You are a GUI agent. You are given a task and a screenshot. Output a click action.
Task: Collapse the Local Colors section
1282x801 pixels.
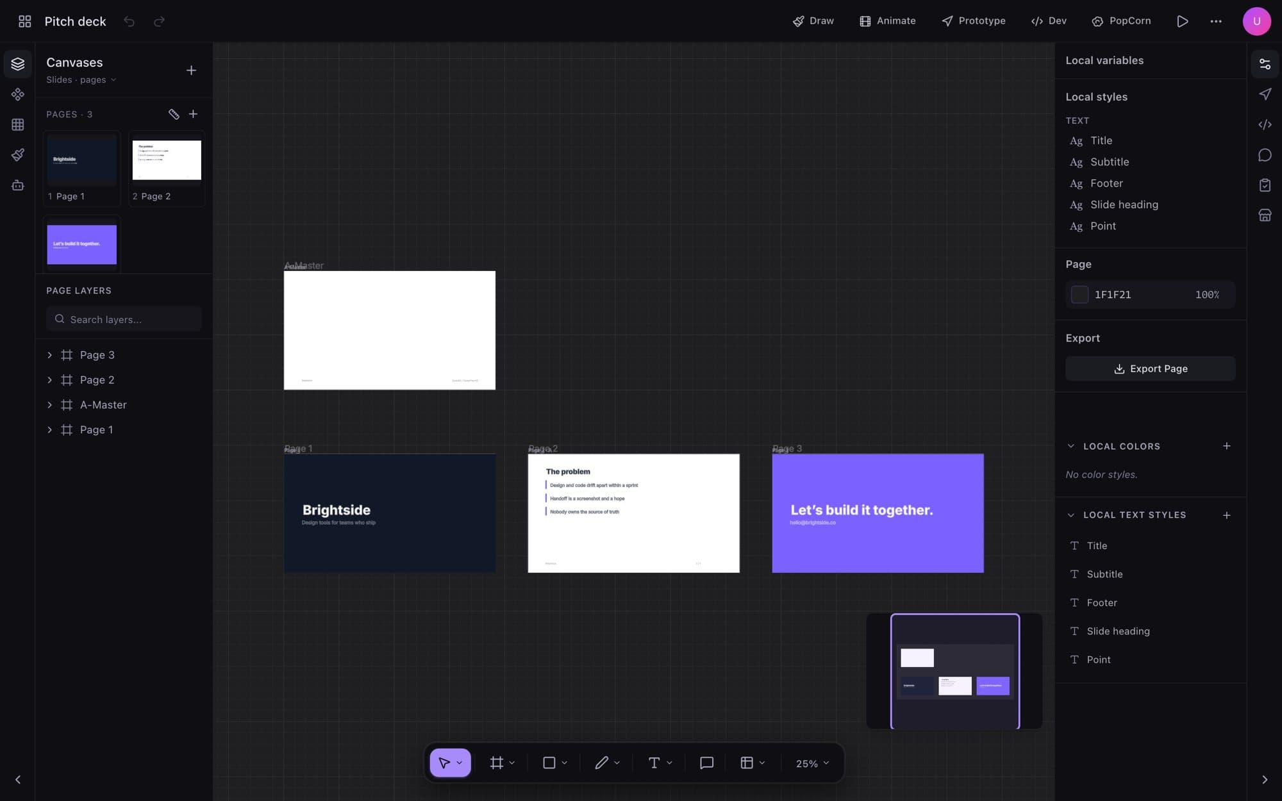(1070, 446)
